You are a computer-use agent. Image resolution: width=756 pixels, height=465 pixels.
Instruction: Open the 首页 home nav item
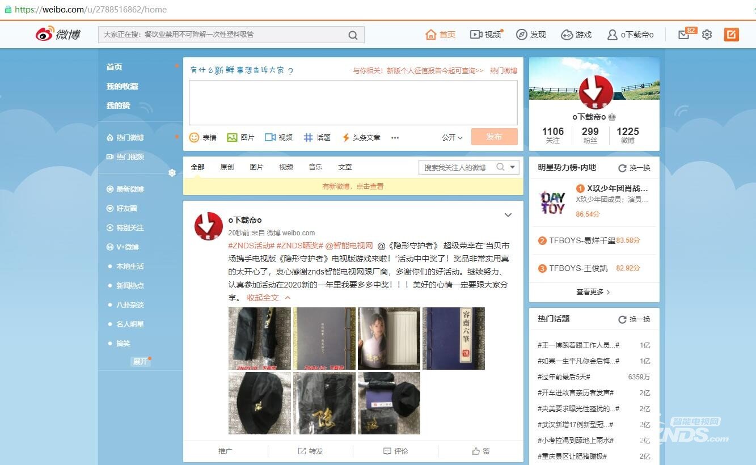441,35
